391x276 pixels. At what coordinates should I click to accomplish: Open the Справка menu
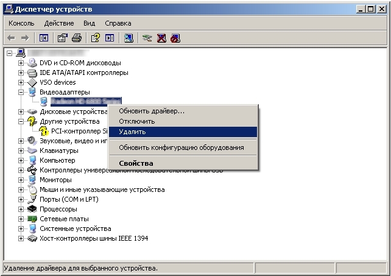coord(118,23)
